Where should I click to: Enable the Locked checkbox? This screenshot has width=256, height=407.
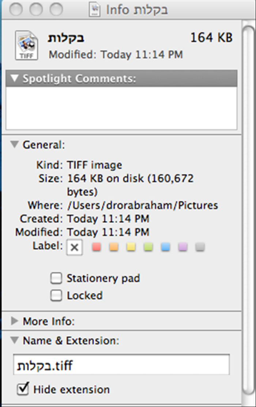tap(56, 295)
